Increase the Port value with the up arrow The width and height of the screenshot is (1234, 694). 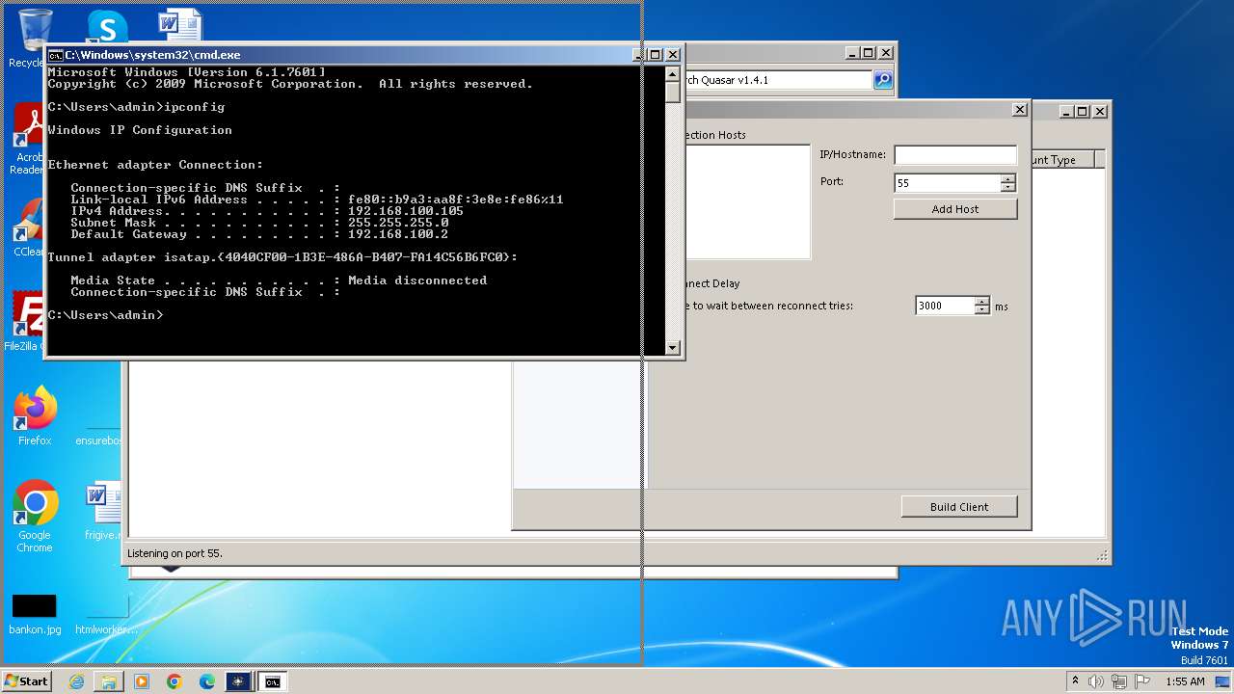[x=1007, y=178]
